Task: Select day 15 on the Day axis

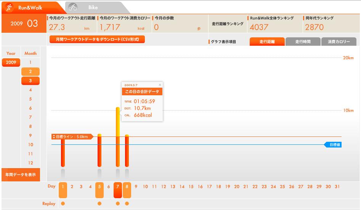Action: [x=191, y=187]
